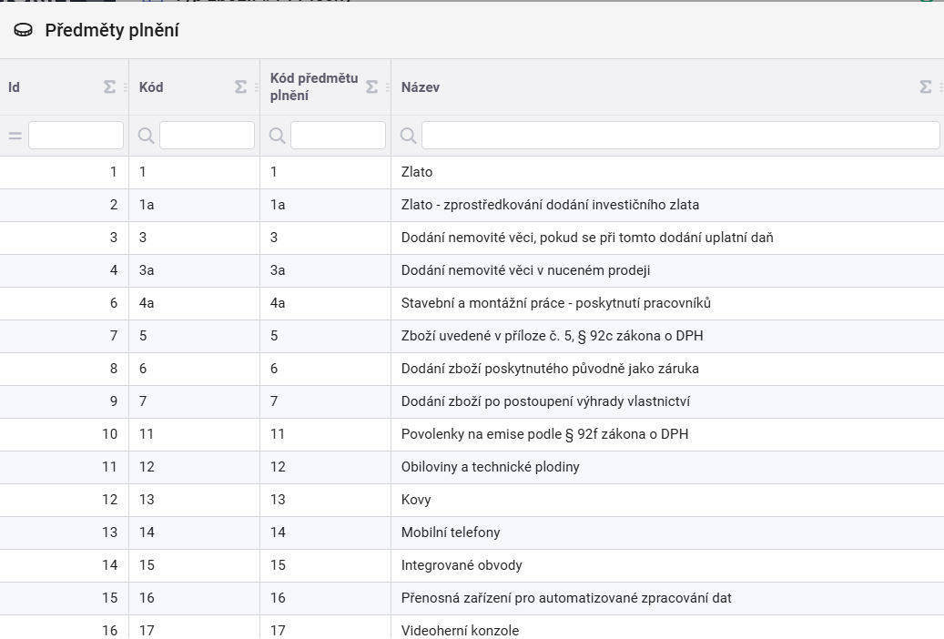The width and height of the screenshot is (944, 639).
Task: Click the sigma aggregate icon in Id column
Action: [109, 87]
